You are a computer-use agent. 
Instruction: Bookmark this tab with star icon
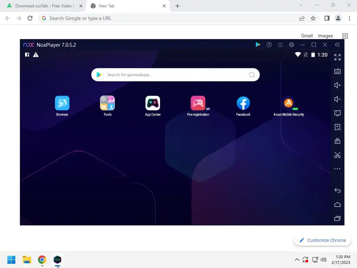[313, 18]
